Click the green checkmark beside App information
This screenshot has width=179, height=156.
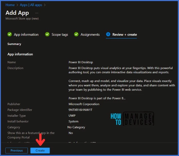click(10, 34)
